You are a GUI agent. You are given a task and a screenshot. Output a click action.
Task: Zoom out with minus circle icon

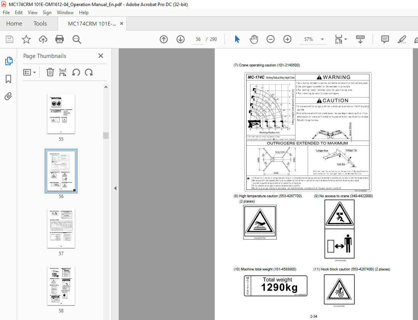(270, 39)
